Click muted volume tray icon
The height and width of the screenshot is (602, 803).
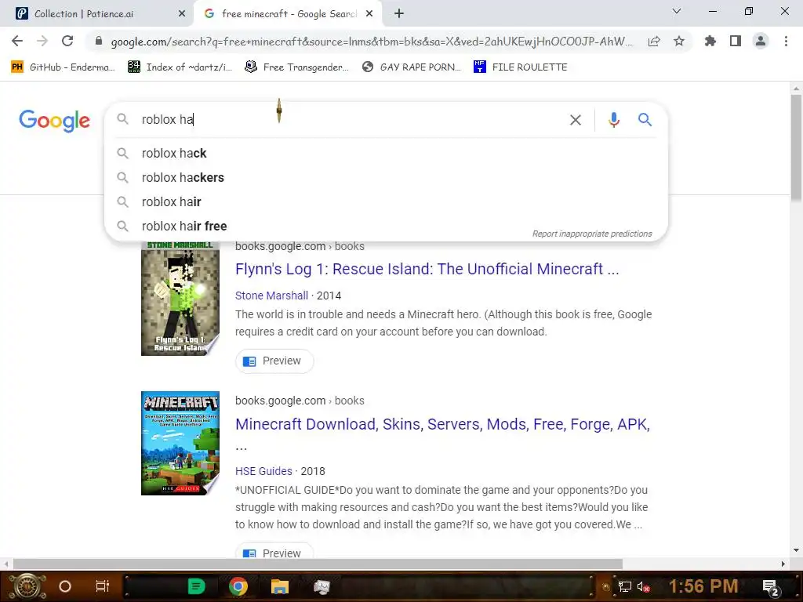click(x=643, y=586)
